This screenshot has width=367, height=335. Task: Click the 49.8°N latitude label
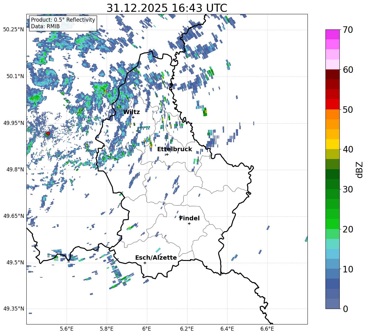click(x=15, y=170)
